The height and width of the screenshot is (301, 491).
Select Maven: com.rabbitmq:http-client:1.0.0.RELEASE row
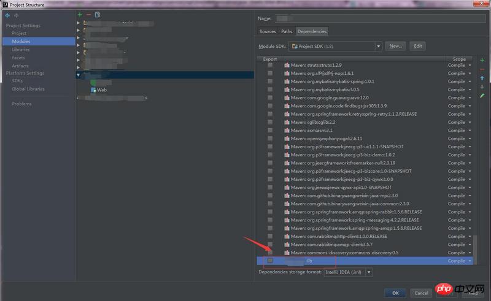pyautogui.click(x=365, y=236)
